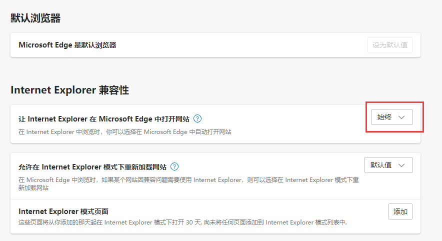Viewport: 442px width, 241px height.
Task: Open the 始终 dropdown menu
Action: [x=391, y=117]
